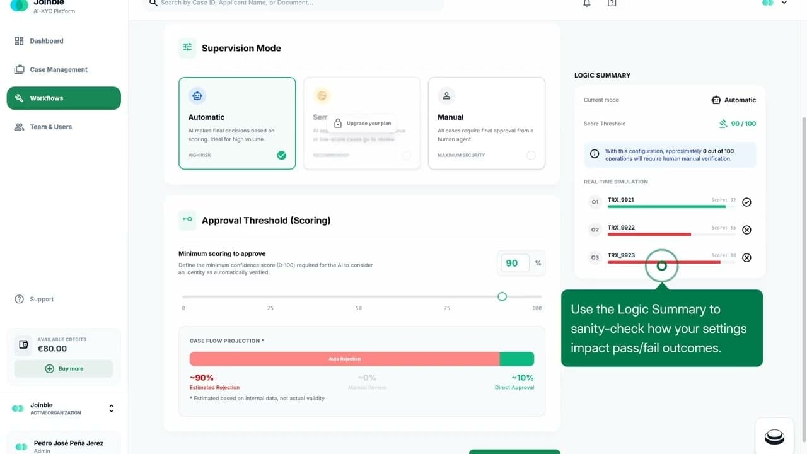The width and height of the screenshot is (807, 454).
Task: Click the Supervision Mode sliders icon
Action: 187,47
